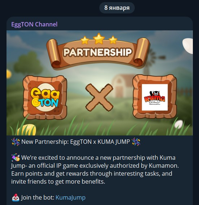The image size is (199, 205).
Task: Open the KumaJump bot link
Action: (70, 197)
